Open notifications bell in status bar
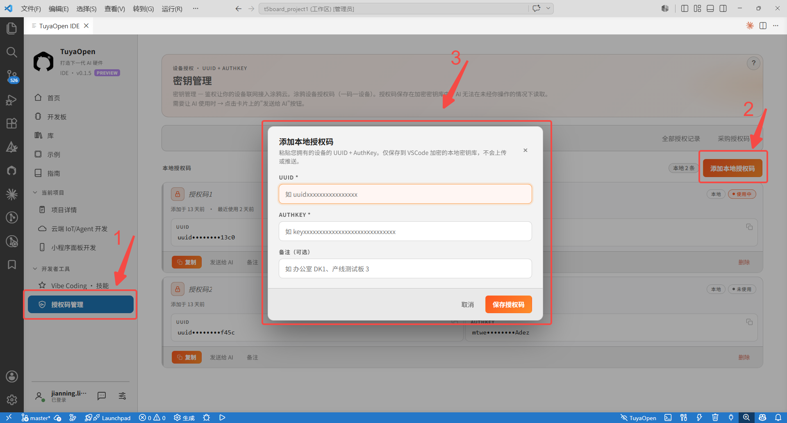 point(778,418)
